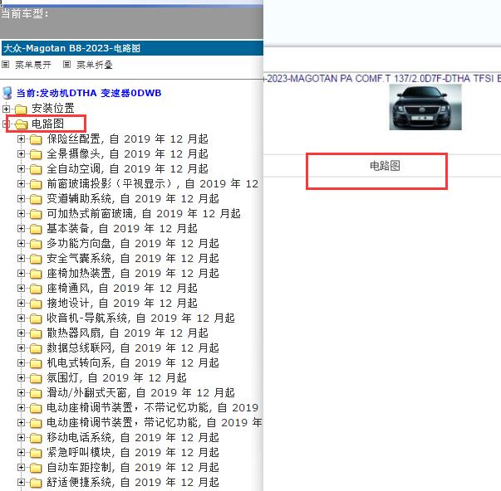Click the 氛围灯 folder icon
Image resolution: width=501 pixels, height=491 pixels.
[36, 378]
